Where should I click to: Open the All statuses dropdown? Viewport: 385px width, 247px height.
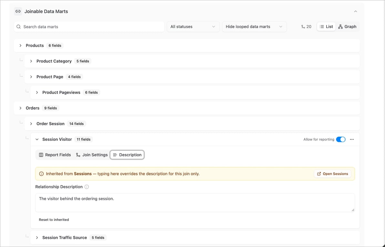pos(193,27)
